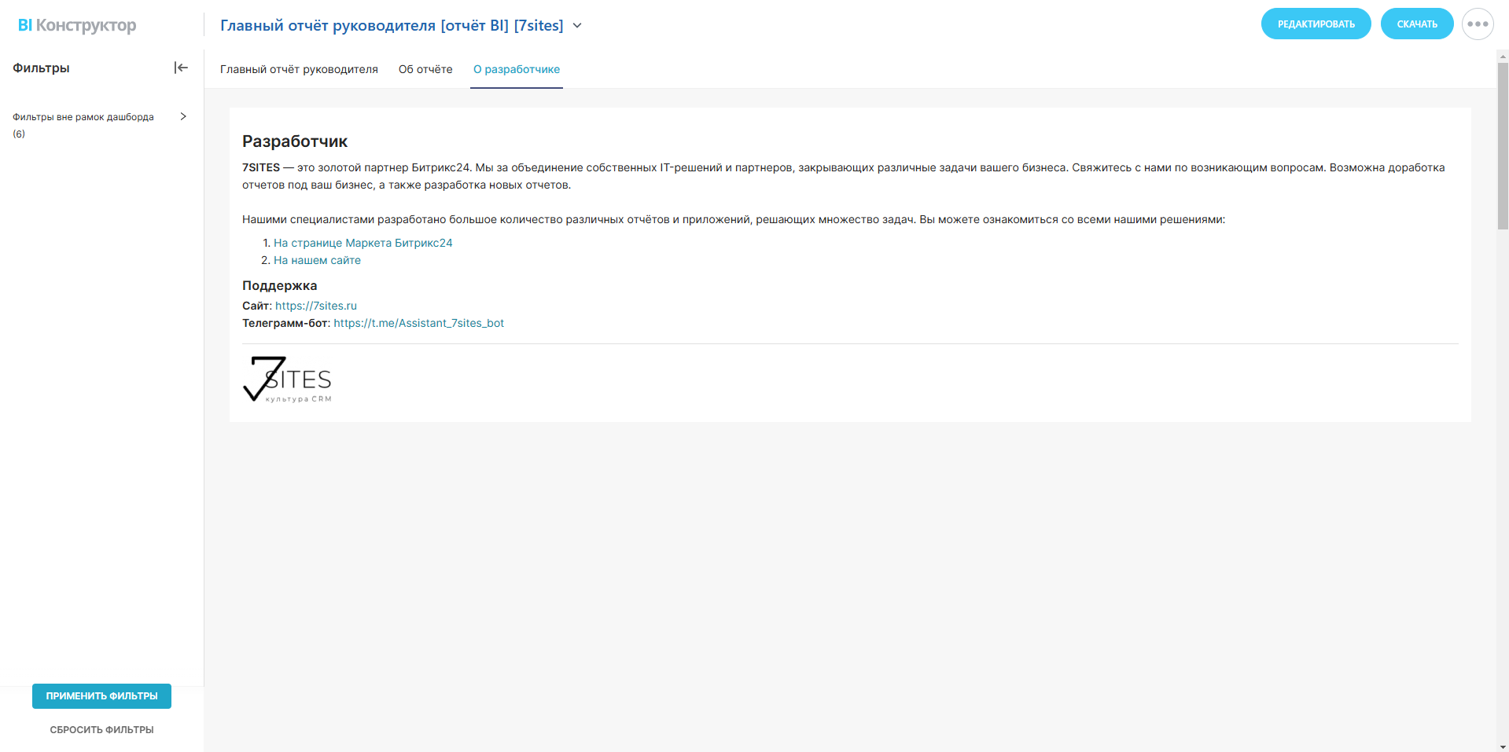The height and width of the screenshot is (752, 1509).
Task: Open the Об отчёте tab
Action: coord(425,69)
